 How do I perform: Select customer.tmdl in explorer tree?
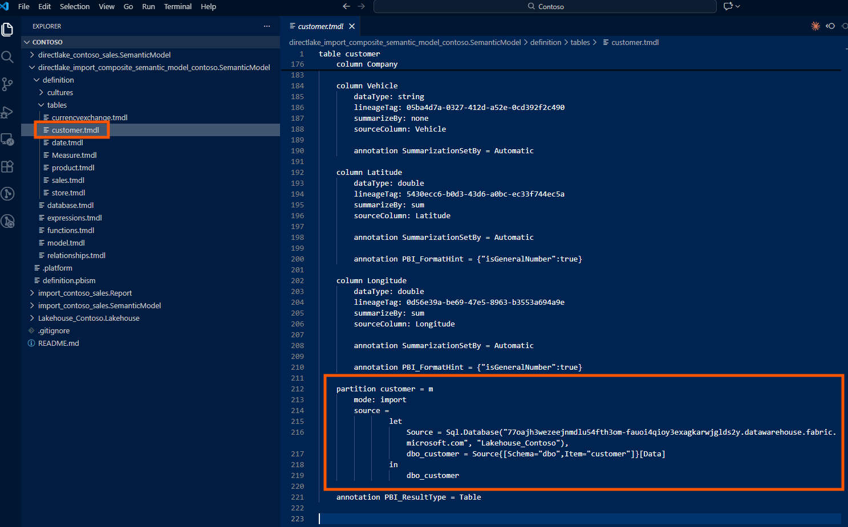point(151,130)
